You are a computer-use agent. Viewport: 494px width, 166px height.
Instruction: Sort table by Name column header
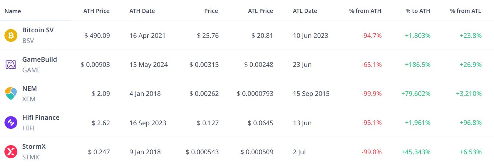[x=13, y=11]
